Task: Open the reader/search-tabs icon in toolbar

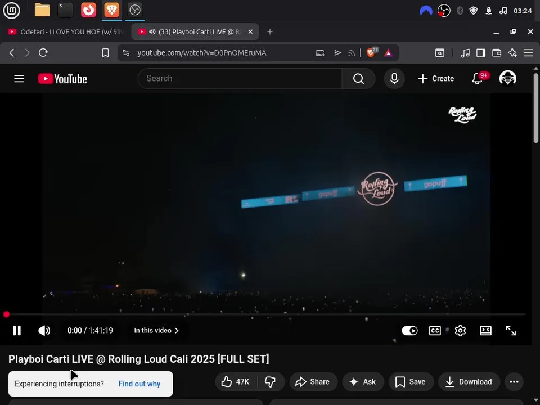Action: [440, 53]
